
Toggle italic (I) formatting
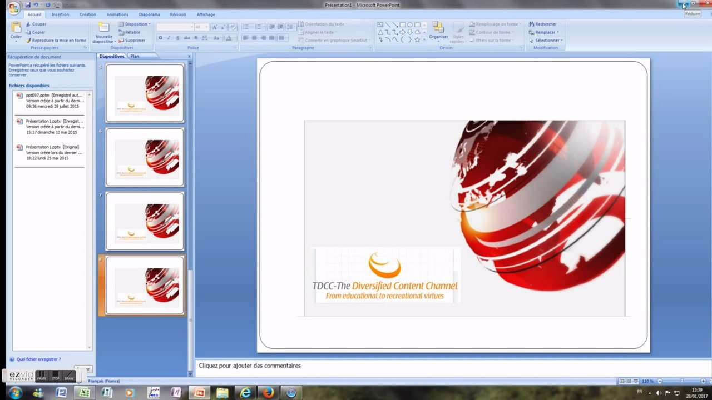(x=169, y=38)
